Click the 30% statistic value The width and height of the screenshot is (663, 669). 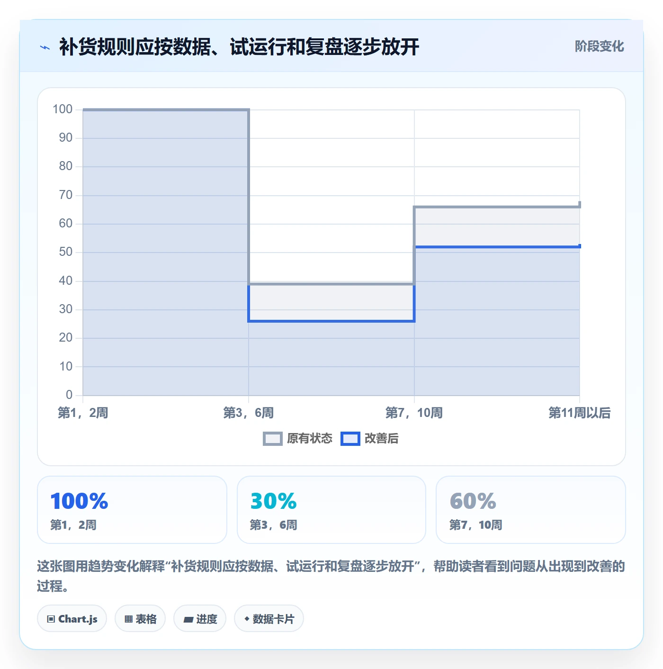pyautogui.click(x=273, y=501)
